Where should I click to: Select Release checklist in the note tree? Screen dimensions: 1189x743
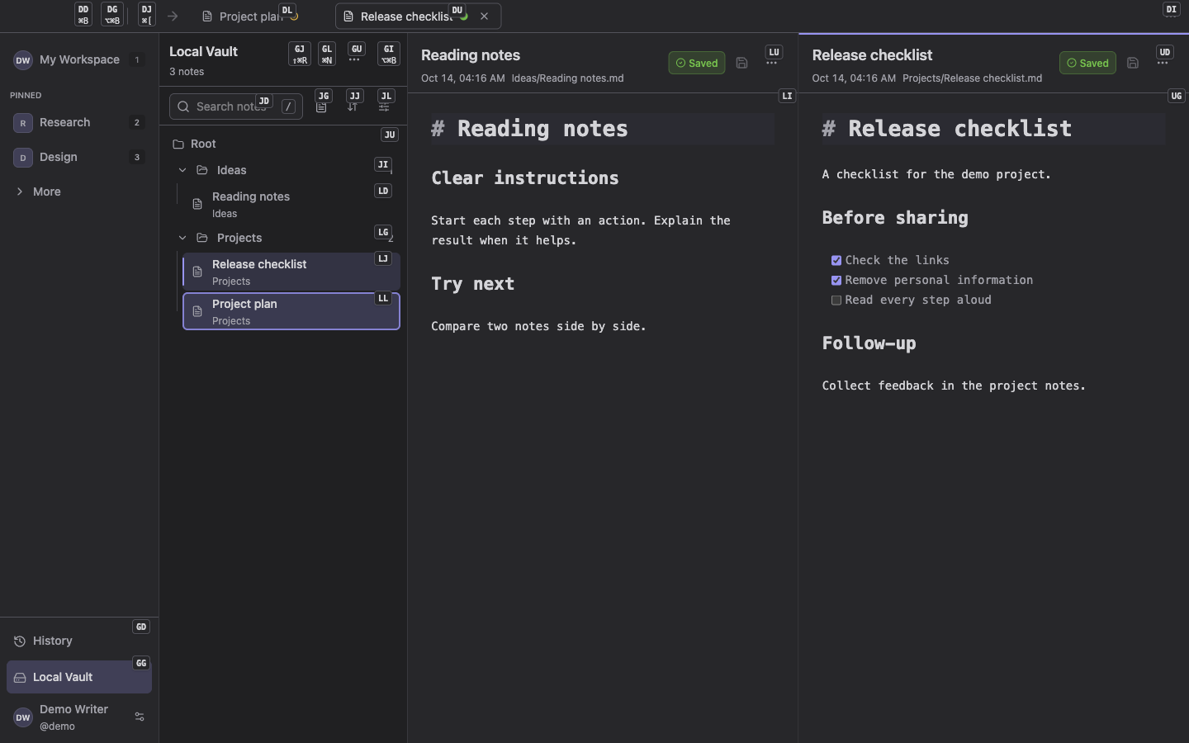click(x=291, y=272)
